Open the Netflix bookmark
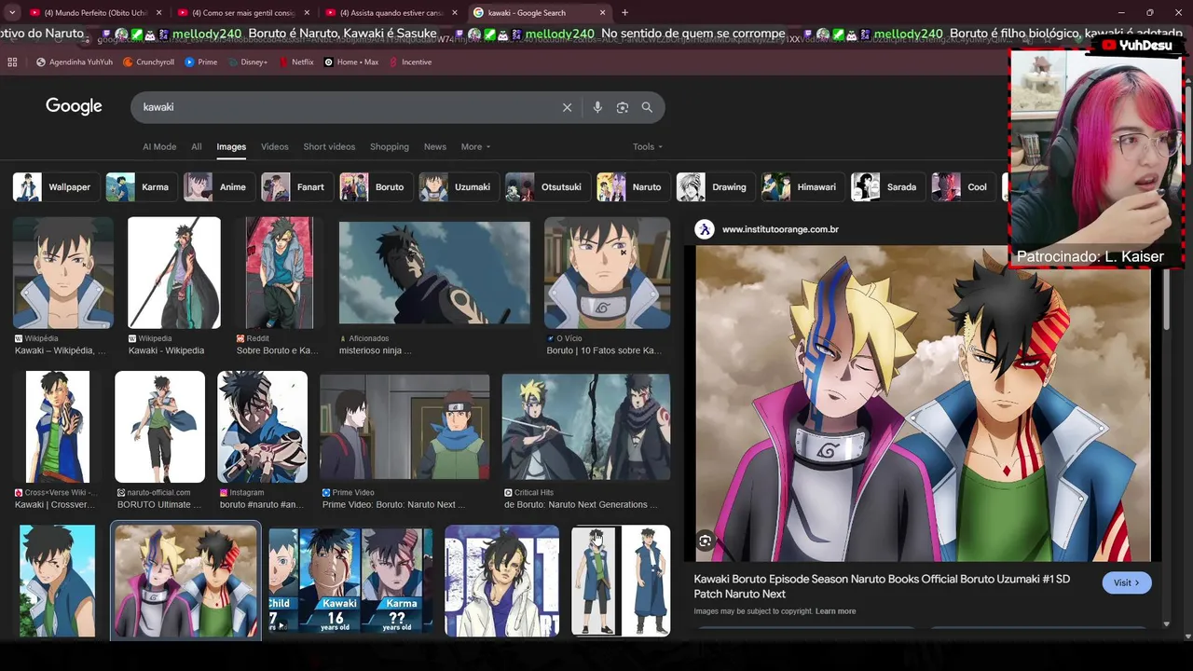 pos(296,62)
